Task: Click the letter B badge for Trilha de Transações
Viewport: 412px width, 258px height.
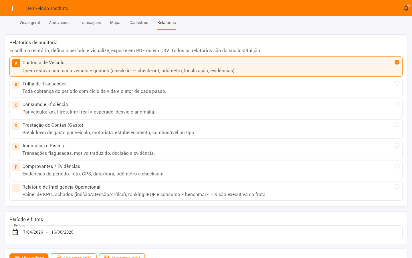Action: point(16,84)
